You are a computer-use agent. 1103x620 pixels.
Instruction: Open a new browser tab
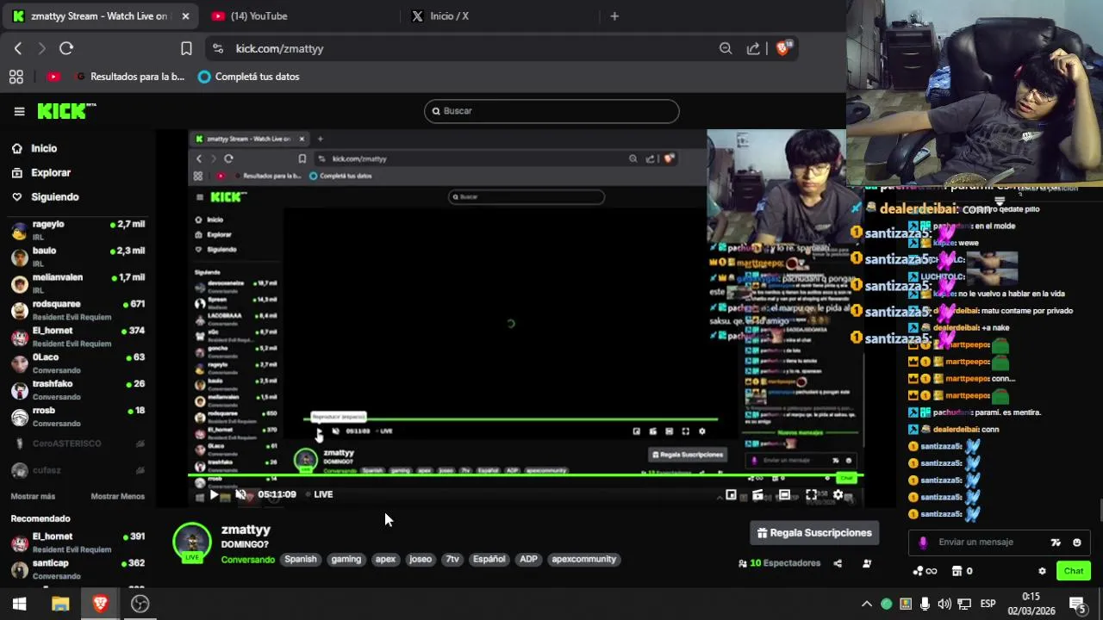[614, 16]
